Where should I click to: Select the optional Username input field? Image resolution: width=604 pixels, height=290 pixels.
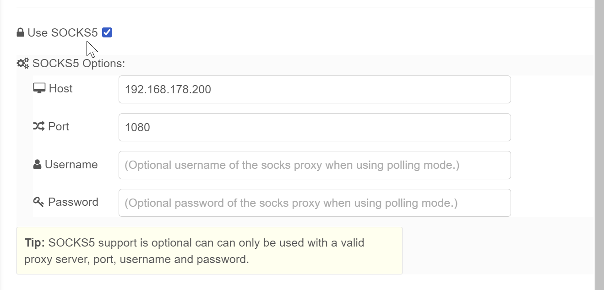[x=314, y=165]
